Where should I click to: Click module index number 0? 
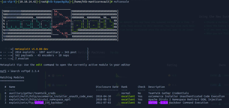tap(5, 93)
